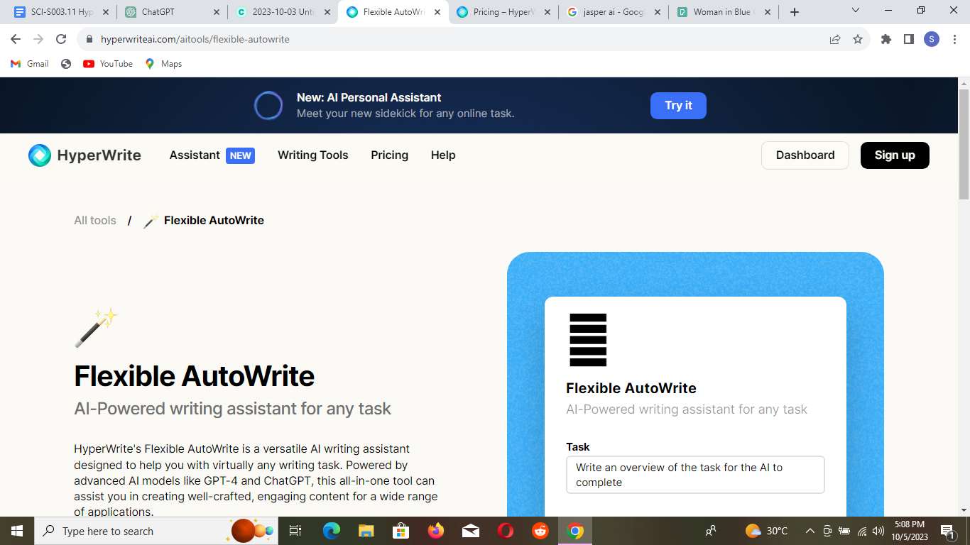This screenshot has height=545, width=970.
Task: Click the HyperWrite logo icon
Action: coord(39,155)
